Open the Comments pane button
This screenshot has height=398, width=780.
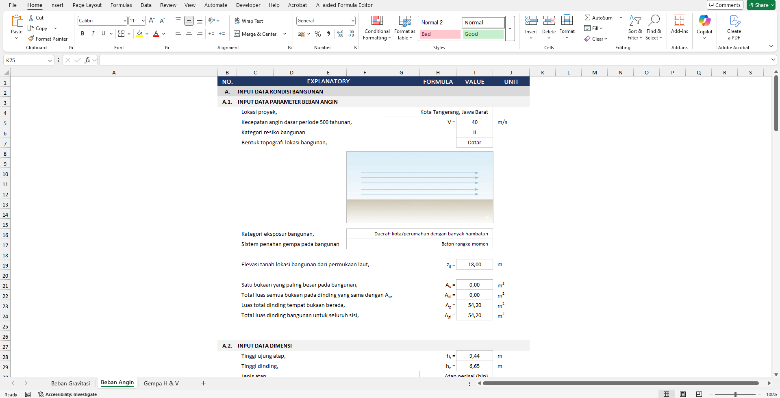click(x=725, y=5)
